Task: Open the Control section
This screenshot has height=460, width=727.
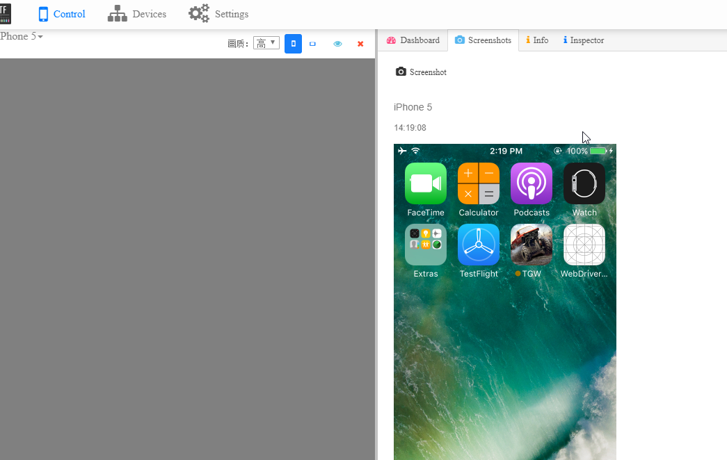Action: pos(62,14)
